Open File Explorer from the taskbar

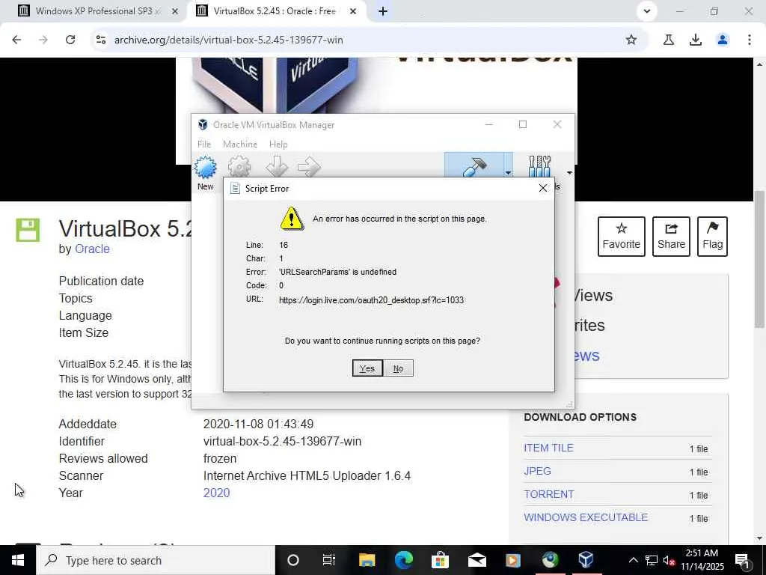[x=367, y=560]
